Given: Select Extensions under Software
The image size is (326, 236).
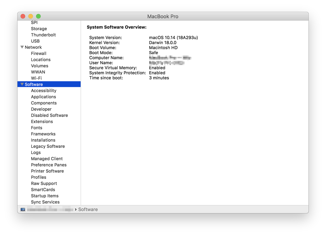Looking at the screenshot, I should [x=41, y=121].
